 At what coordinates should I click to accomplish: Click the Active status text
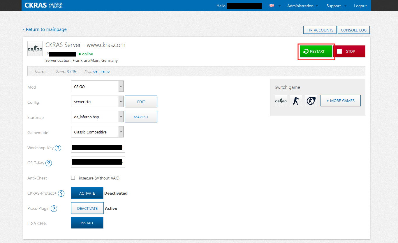111,208
